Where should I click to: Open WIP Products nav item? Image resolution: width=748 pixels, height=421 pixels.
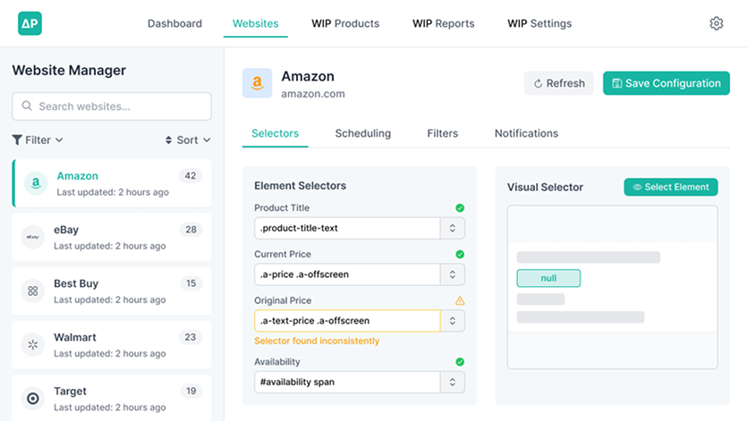(345, 23)
